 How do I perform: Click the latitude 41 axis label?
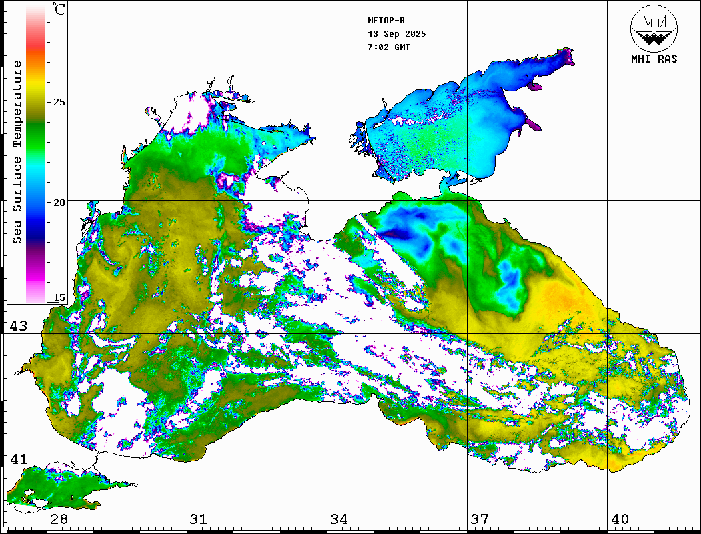click(x=18, y=459)
